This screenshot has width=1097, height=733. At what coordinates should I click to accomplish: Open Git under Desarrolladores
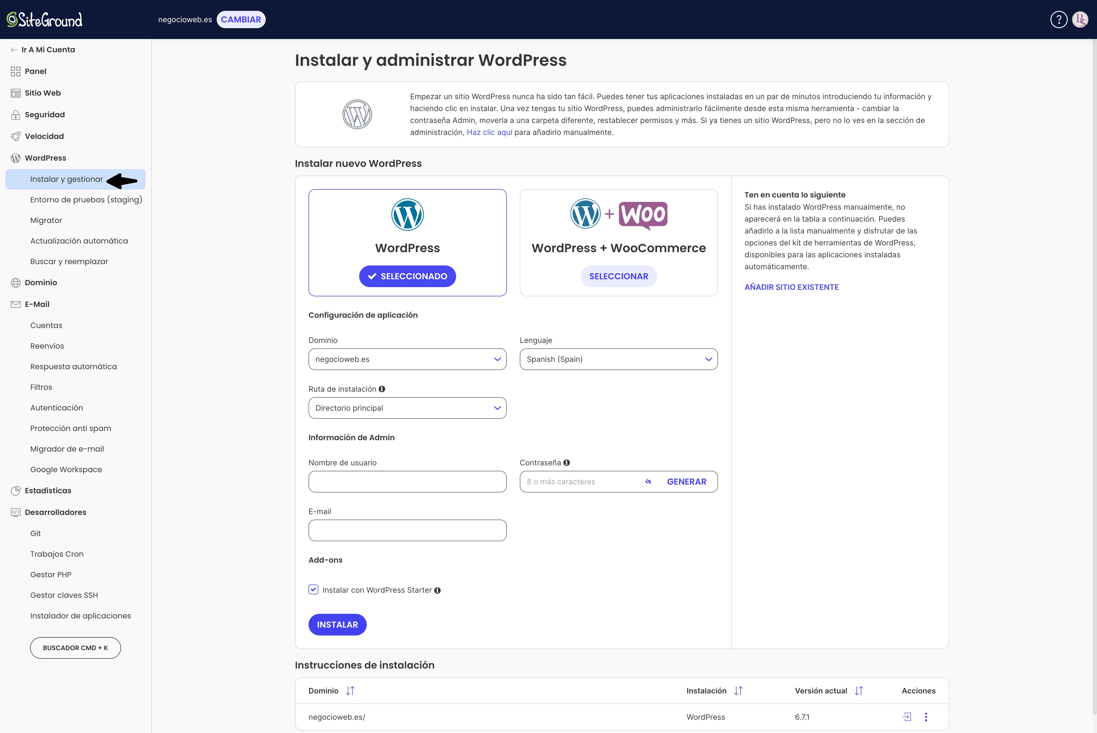tap(35, 534)
